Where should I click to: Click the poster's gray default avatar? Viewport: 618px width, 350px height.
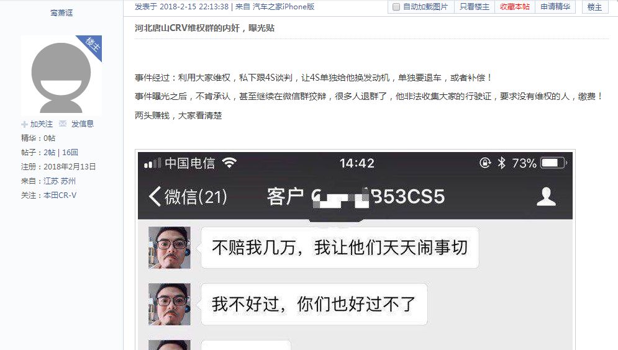(x=61, y=75)
